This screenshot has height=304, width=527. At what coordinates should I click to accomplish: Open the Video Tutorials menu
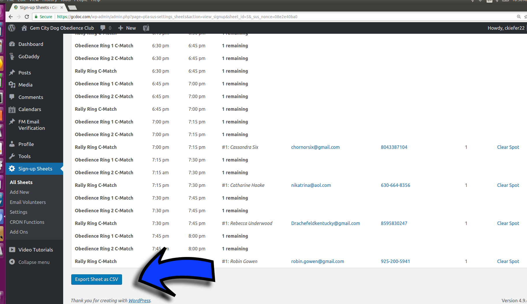pos(35,250)
